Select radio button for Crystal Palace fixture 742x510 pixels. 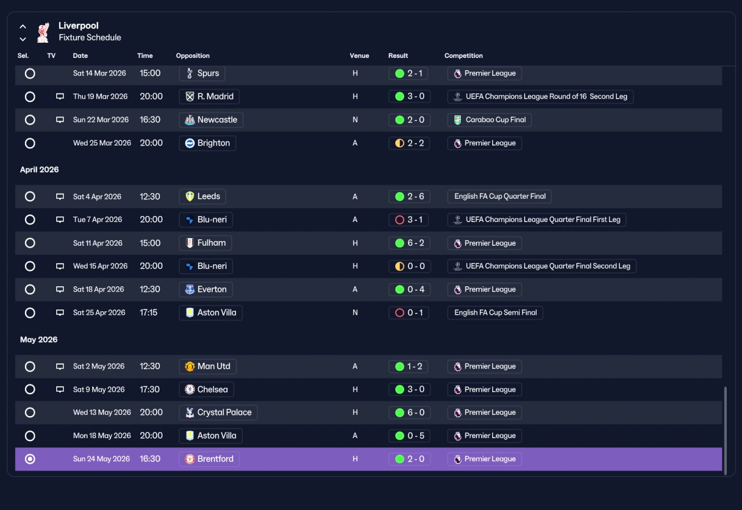[30, 413]
